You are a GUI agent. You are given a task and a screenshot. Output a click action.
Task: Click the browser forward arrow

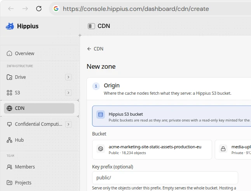click(x=25, y=9)
